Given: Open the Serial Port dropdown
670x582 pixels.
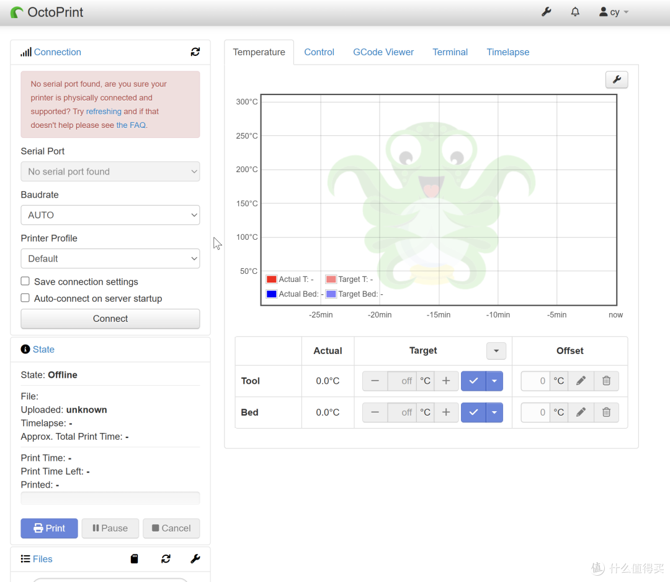Looking at the screenshot, I should click(x=110, y=171).
